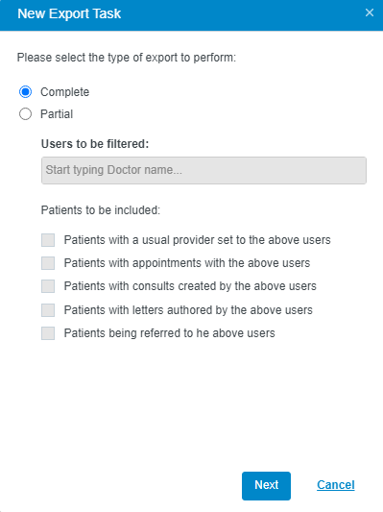383x512 pixels.
Task: Click the 'Complete' option label text
Action: click(x=64, y=92)
